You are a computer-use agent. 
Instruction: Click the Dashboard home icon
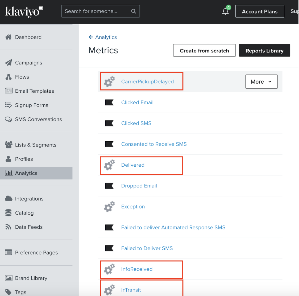(9, 37)
